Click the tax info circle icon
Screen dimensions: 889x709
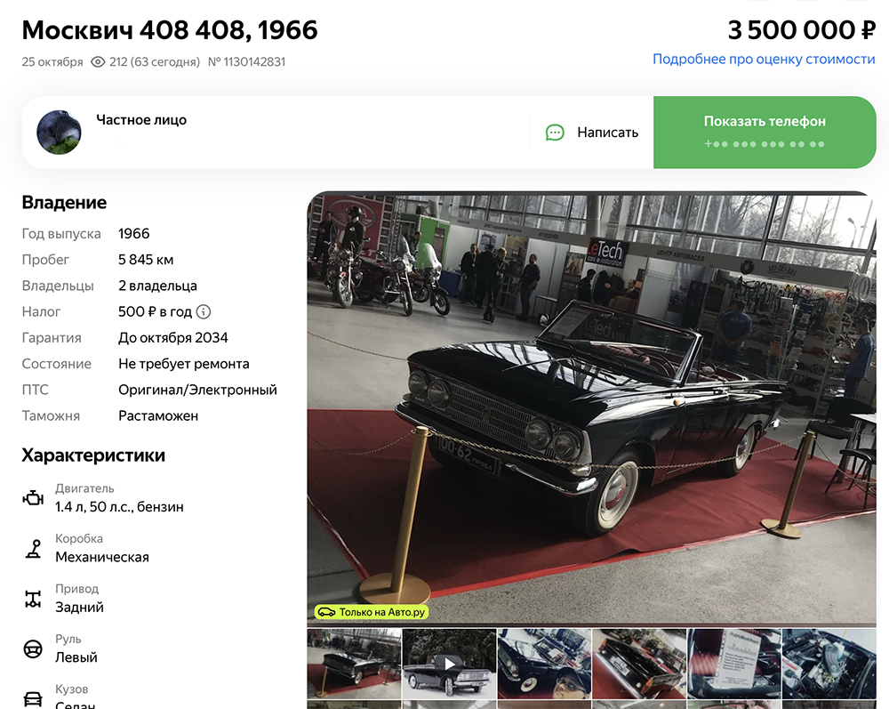(203, 312)
